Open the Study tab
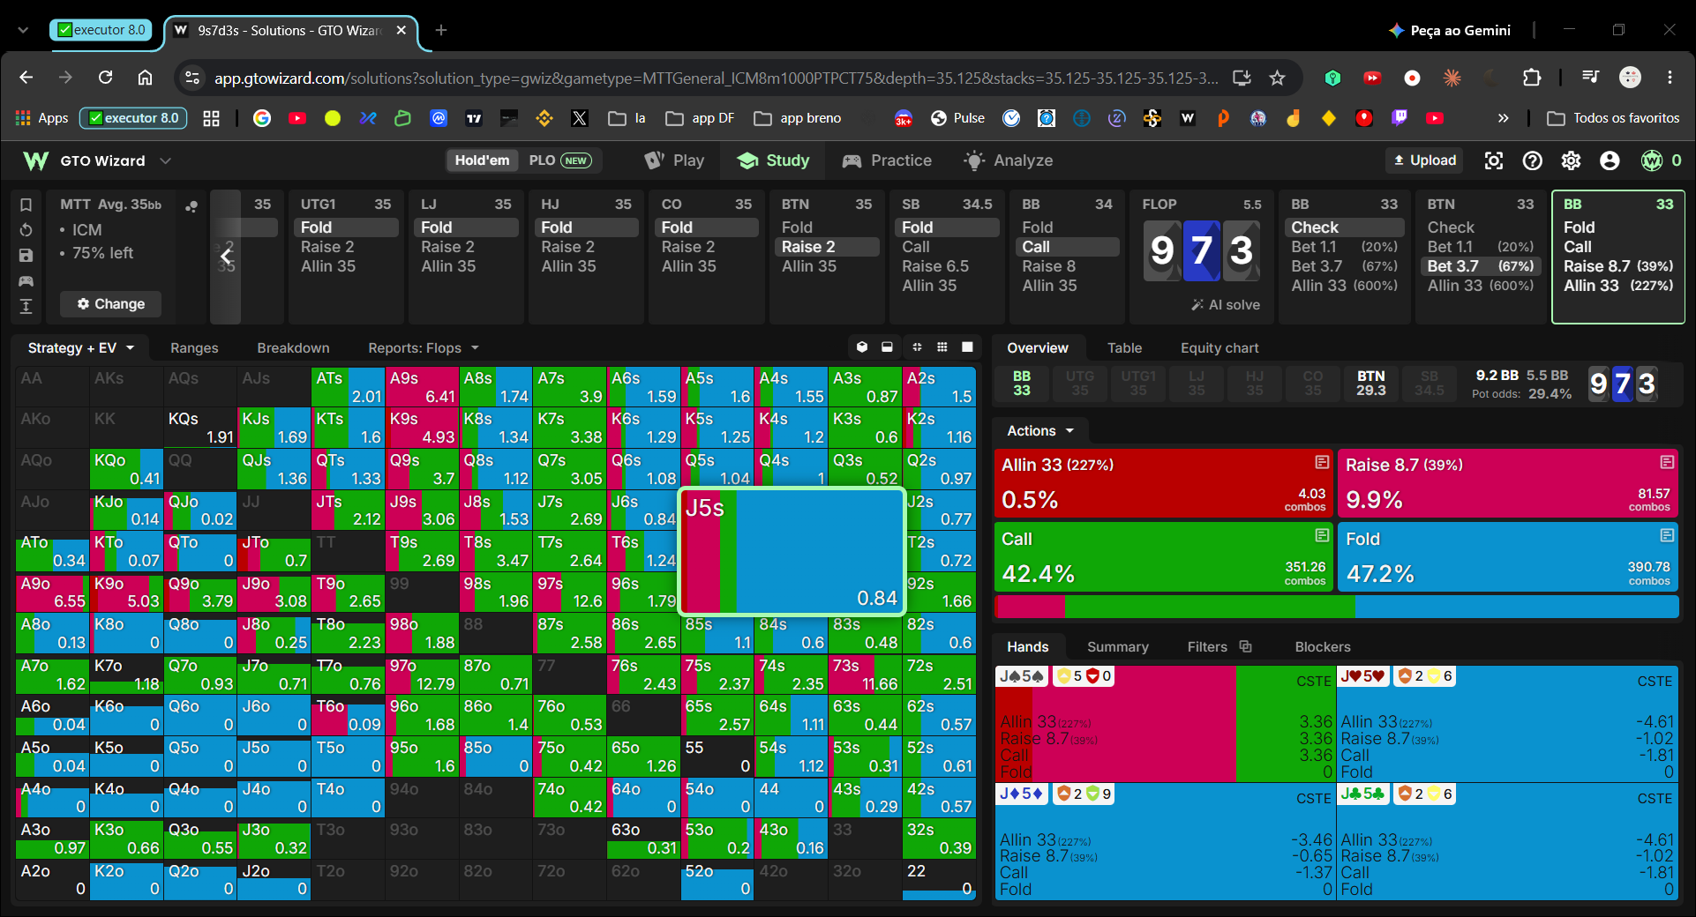The width and height of the screenshot is (1696, 917). (774, 160)
